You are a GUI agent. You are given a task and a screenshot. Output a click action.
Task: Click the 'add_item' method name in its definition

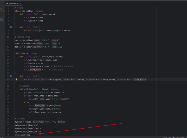click(x=29, y=89)
